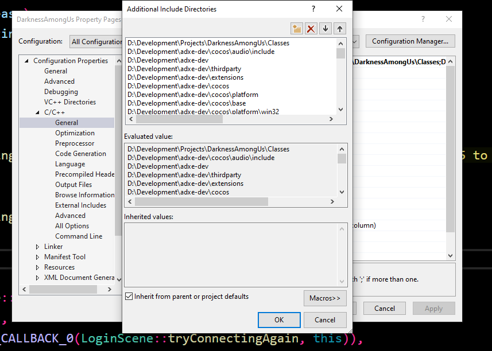The height and width of the screenshot is (351, 492).
Task: Collapse the C/C++ tree node
Action: [38, 112]
